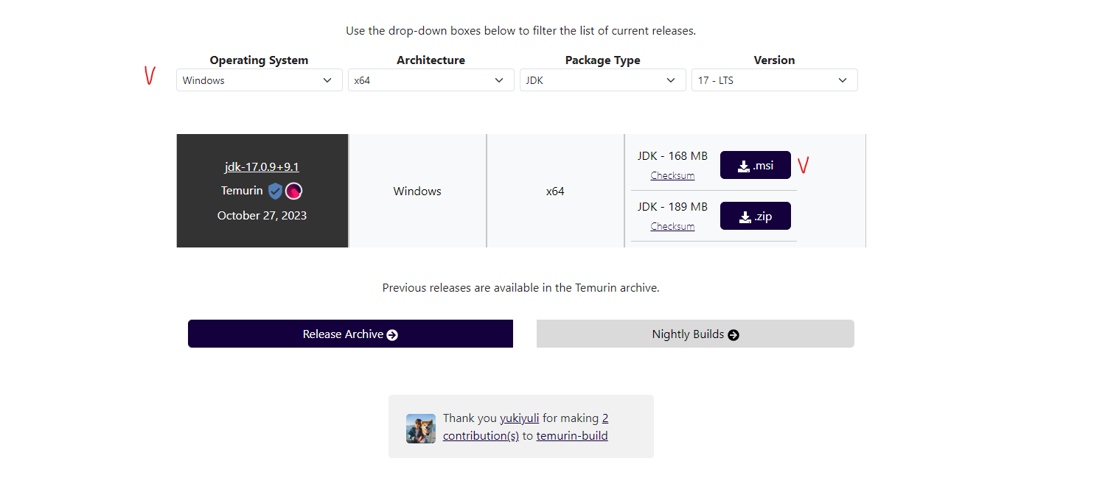
Task: Click the arrow icon in Release Archive
Action: 392,335
